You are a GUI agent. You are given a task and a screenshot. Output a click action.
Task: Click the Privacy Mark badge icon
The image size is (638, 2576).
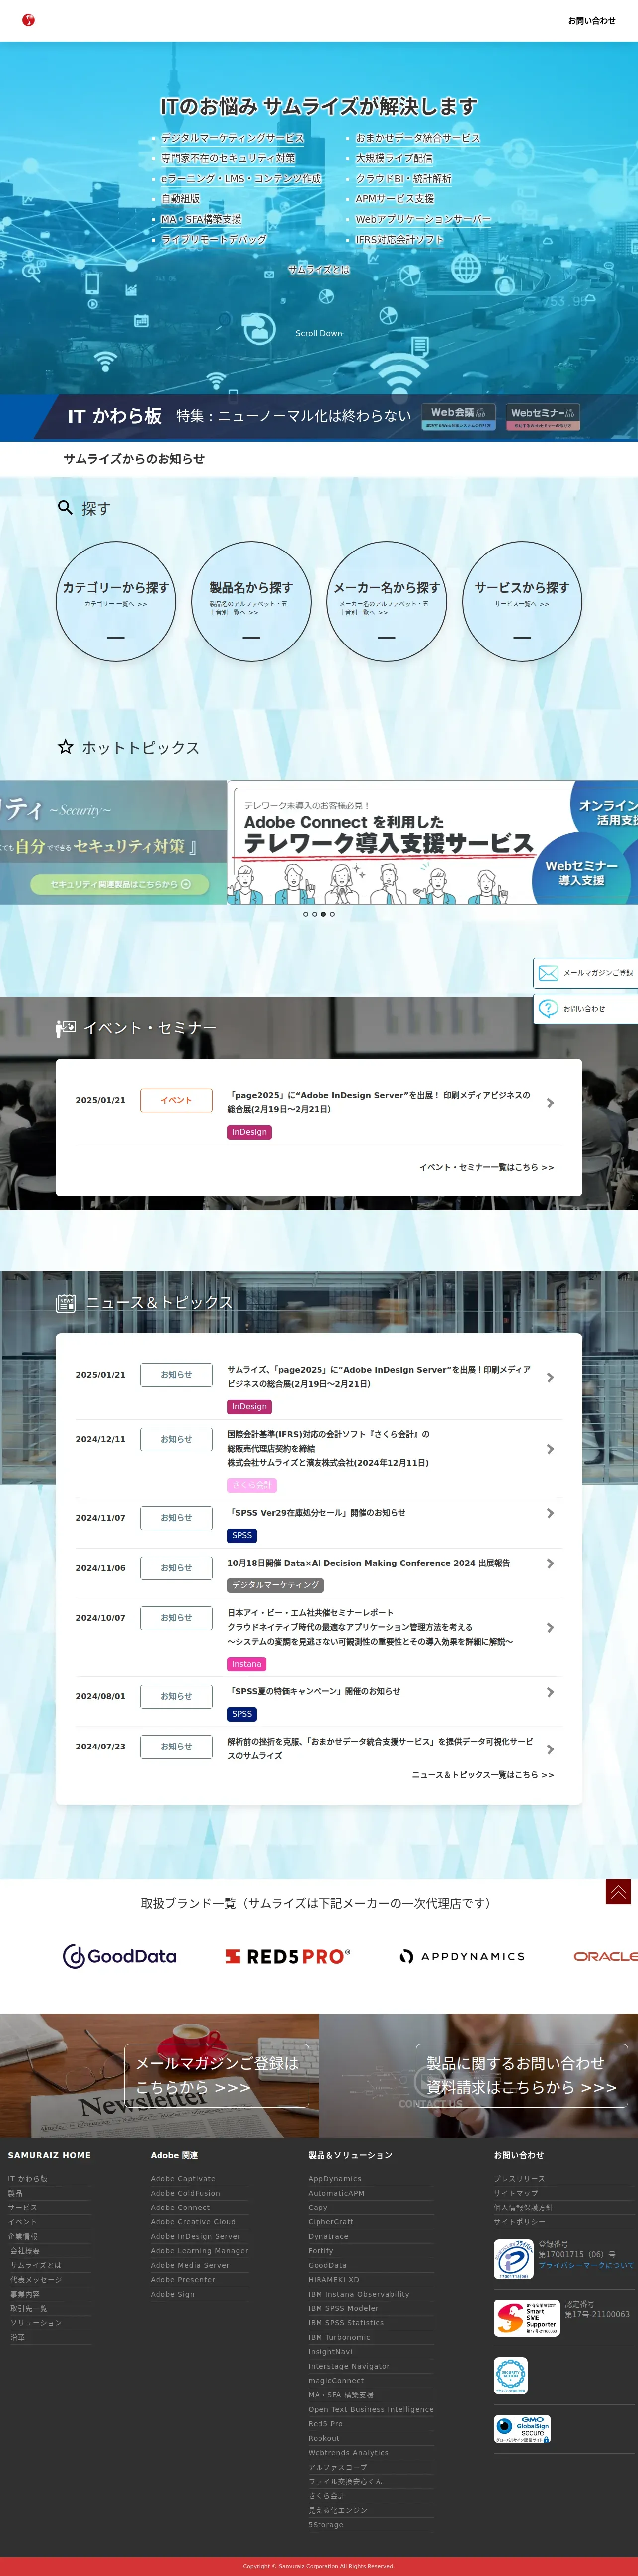pyautogui.click(x=513, y=2260)
